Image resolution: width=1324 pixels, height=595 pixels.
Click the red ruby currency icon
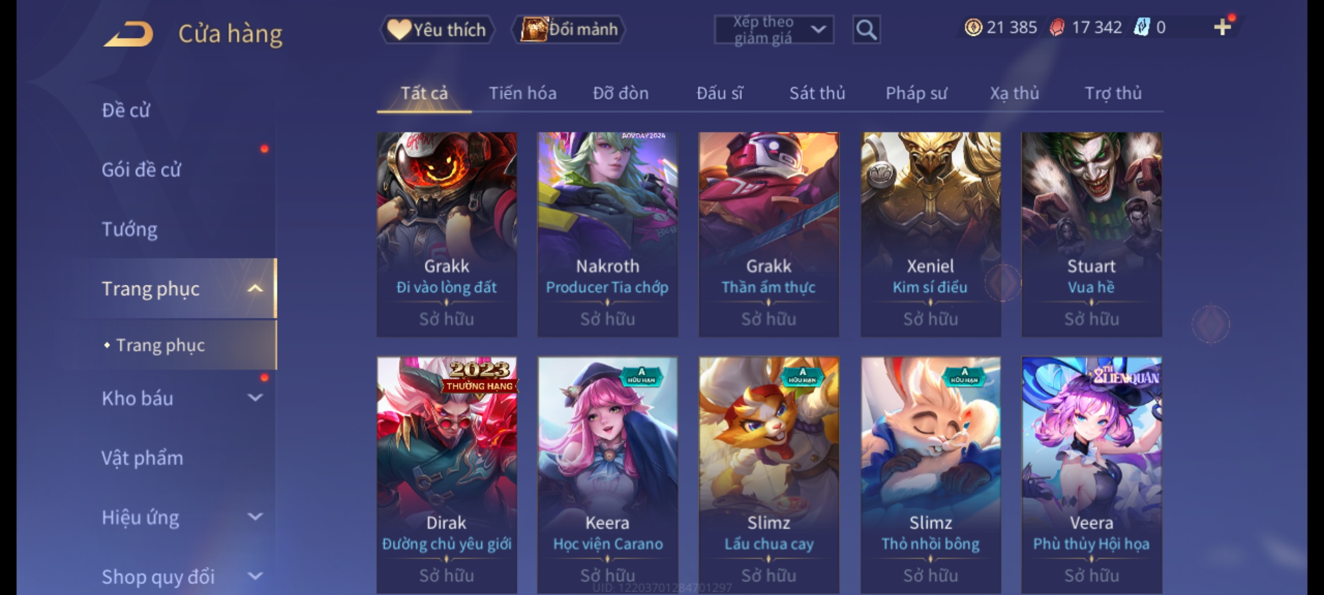point(1057,28)
